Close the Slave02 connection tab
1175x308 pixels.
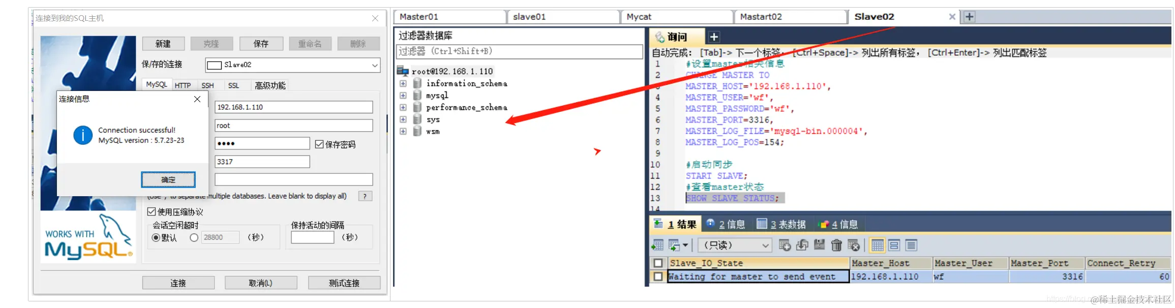952,17
